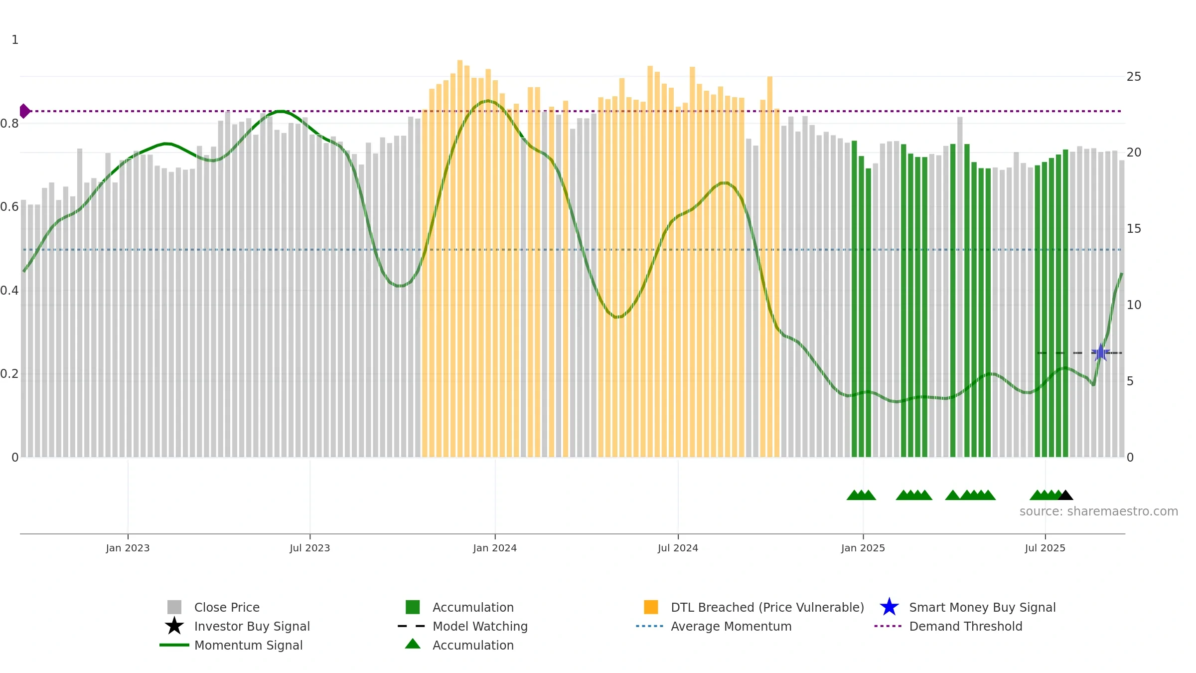Click the source: sharemaestro.com text
The height and width of the screenshot is (673, 1196).
tap(1099, 511)
